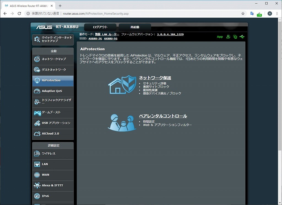Click the Game Boost gamepad icon
Screen dimensions: 282x205
coord(37,113)
